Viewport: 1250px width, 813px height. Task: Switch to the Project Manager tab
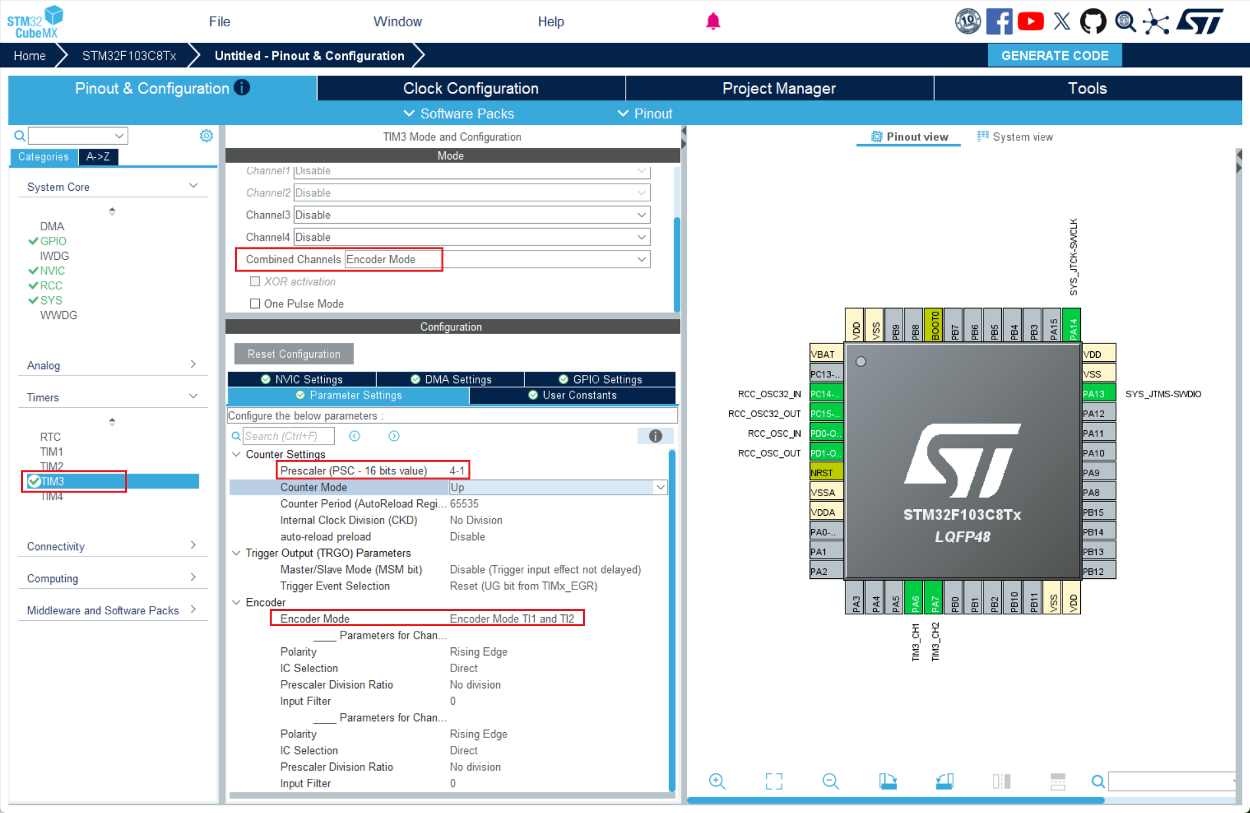[x=779, y=88]
